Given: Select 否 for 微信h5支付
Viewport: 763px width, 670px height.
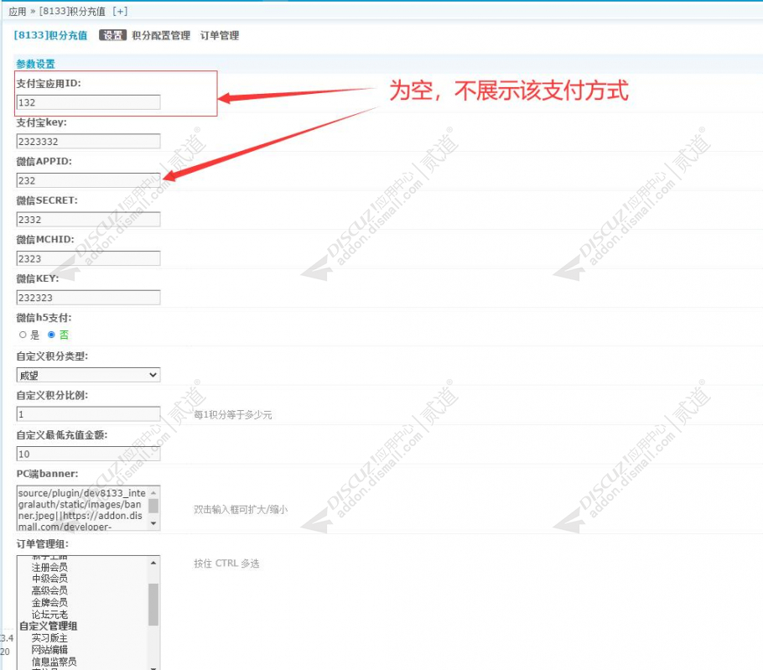Looking at the screenshot, I should [x=51, y=335].
